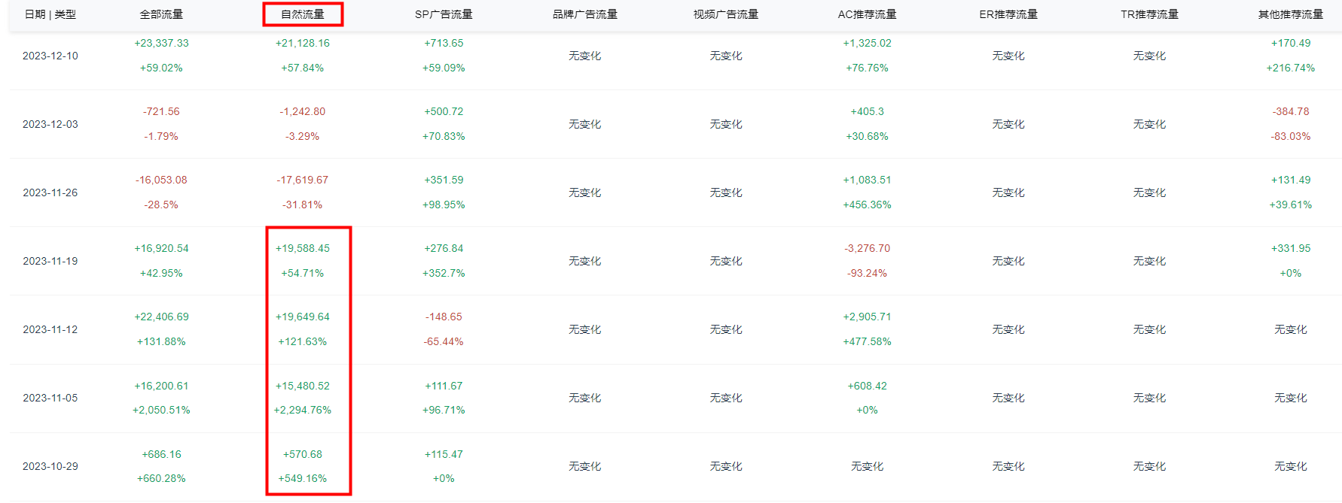Click the +76.76% AC recommendation percentage
The height and width of the screenshot is (503, 1342).
point(868,68)
